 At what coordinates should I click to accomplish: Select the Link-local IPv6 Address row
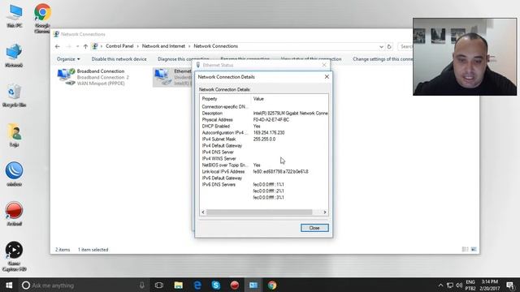click(x=264, y=171)
